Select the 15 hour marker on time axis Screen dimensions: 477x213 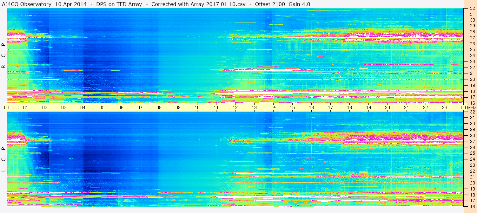[292, 107]
